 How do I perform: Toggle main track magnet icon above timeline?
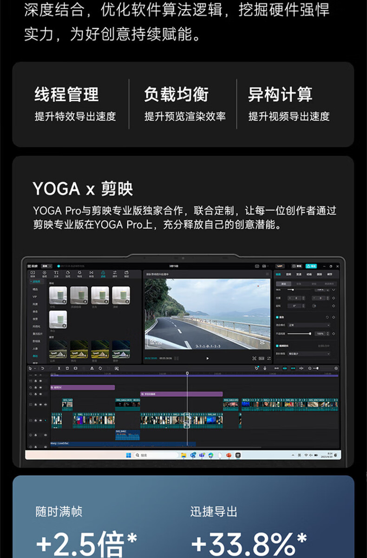coord(276,368)
